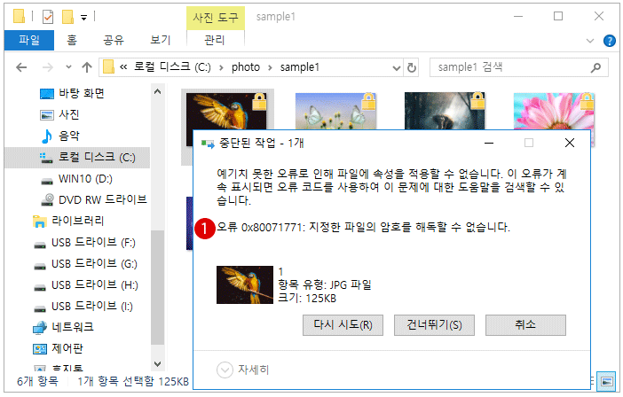
Task: Open the recent locations dropdown arrow
Action: [x=68, y=67]
